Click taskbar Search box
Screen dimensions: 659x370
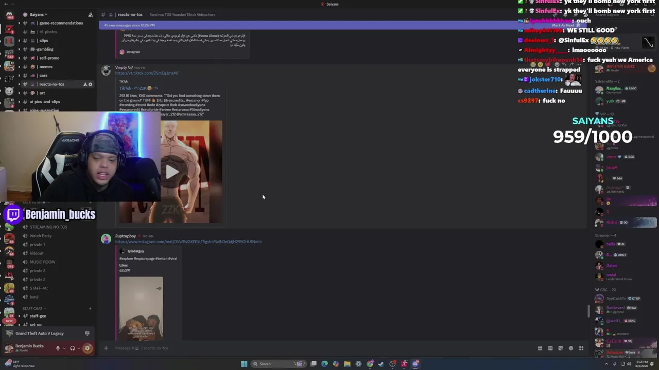[x=278, y=364]
